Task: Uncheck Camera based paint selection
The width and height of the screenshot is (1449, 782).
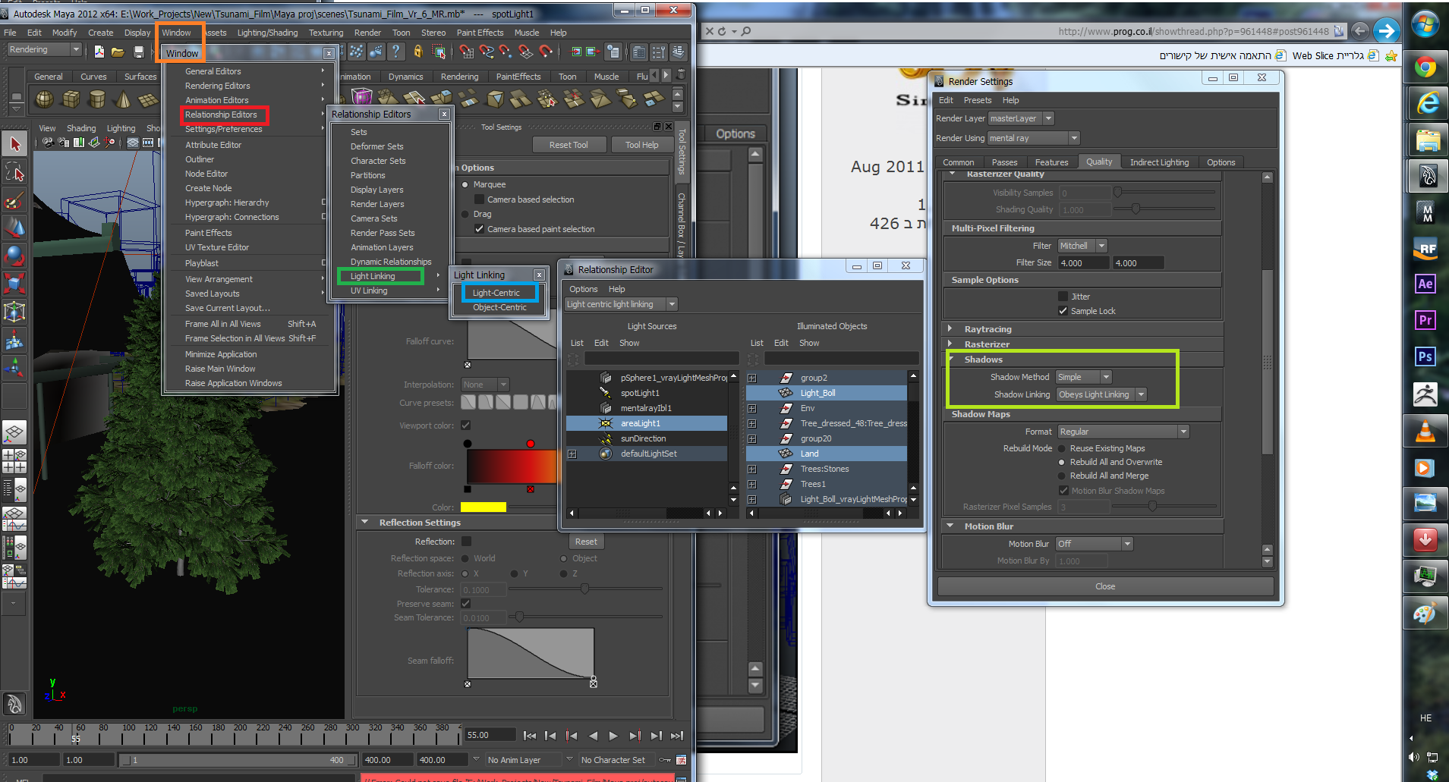Action: (479, 229)
